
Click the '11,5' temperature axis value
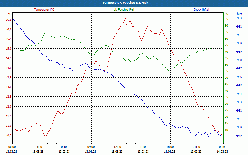tap(9, 116)
